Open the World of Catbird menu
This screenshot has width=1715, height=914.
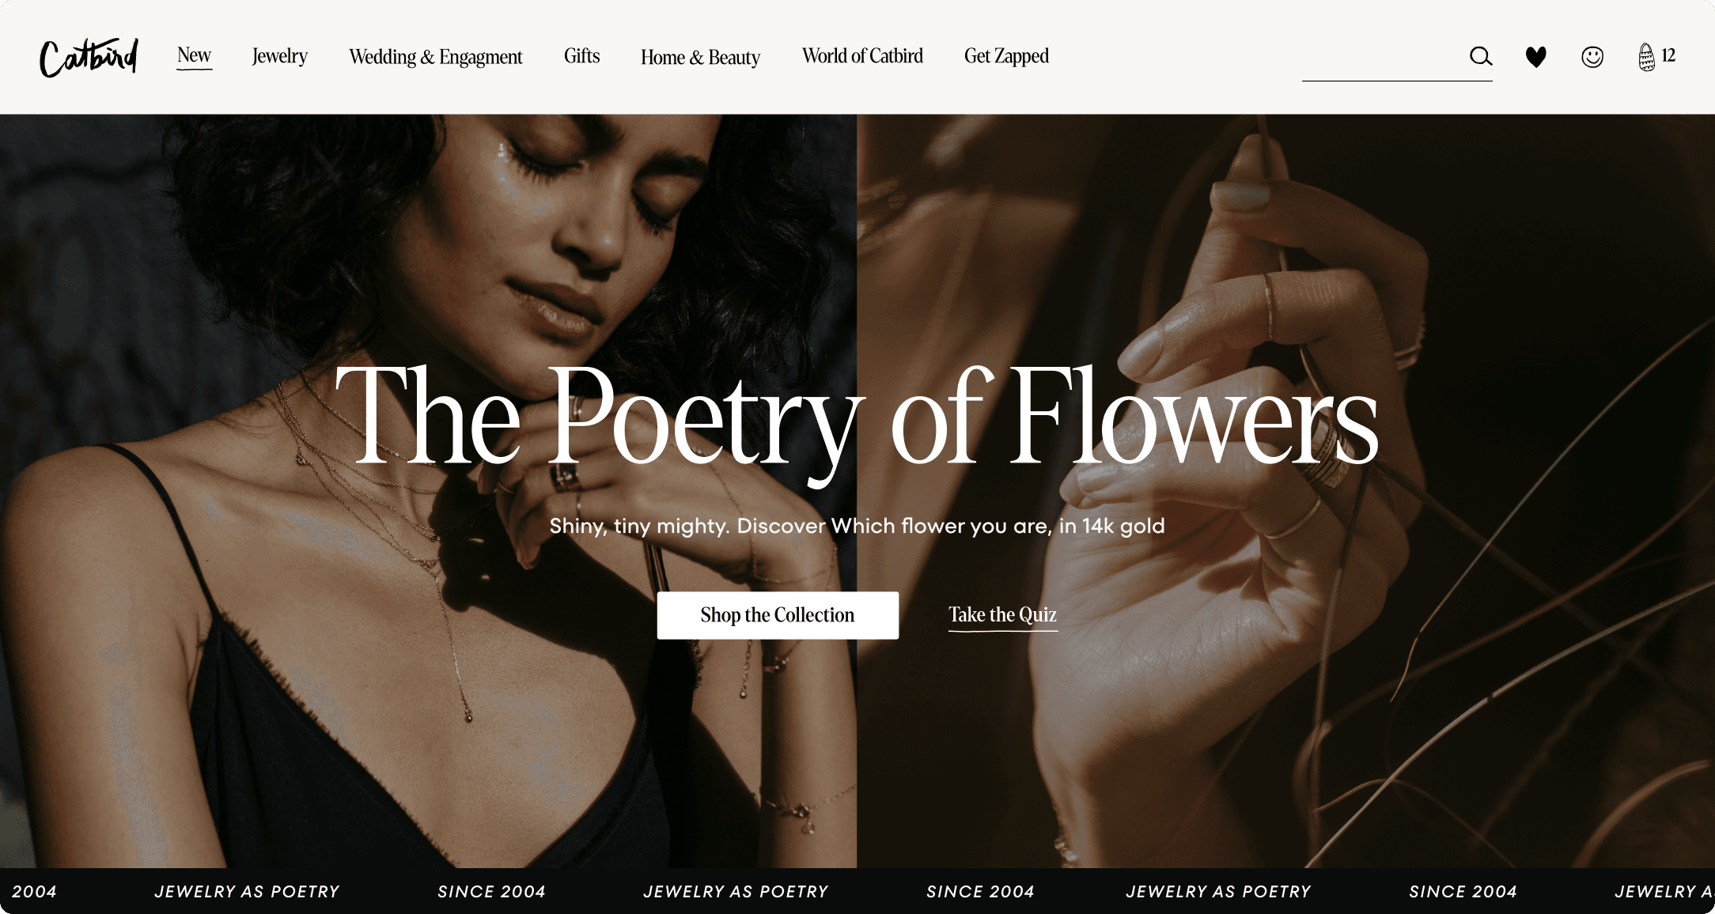click(862, 55)
